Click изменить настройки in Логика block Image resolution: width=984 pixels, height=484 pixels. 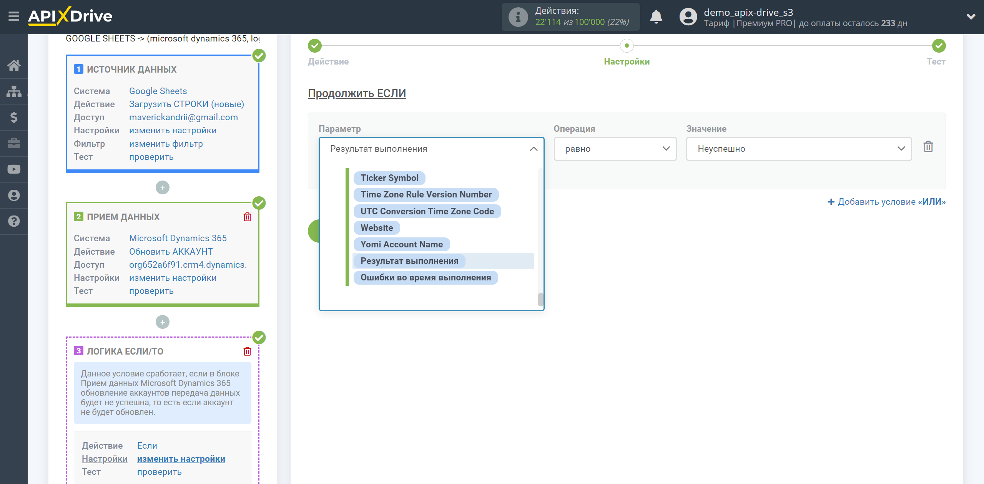coord(181,459)
